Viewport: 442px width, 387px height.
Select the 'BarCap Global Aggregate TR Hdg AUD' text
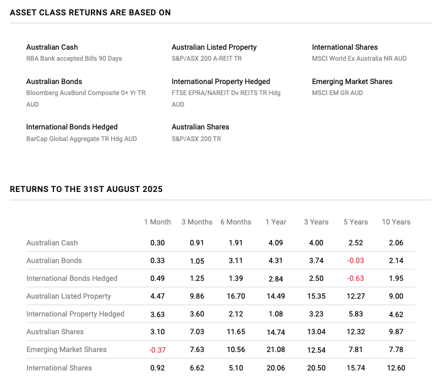point(81,139)
